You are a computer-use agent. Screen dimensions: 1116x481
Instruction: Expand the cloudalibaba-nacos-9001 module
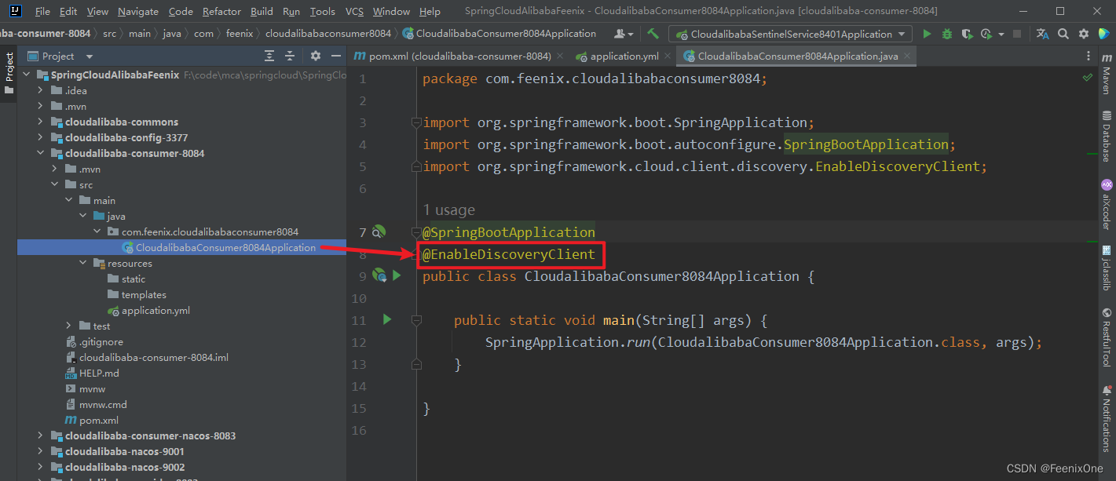tap(41, 451)
